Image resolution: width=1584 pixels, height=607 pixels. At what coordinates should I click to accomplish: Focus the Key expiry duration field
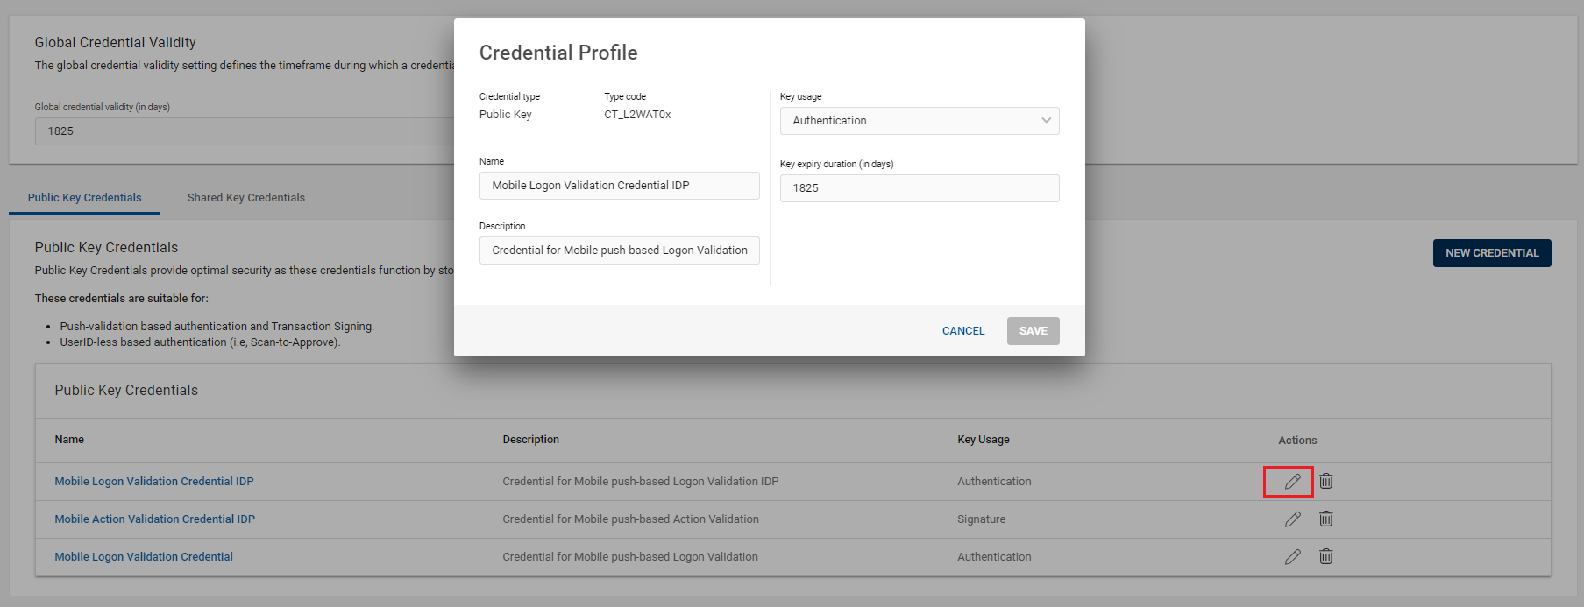tap(919, 188)
